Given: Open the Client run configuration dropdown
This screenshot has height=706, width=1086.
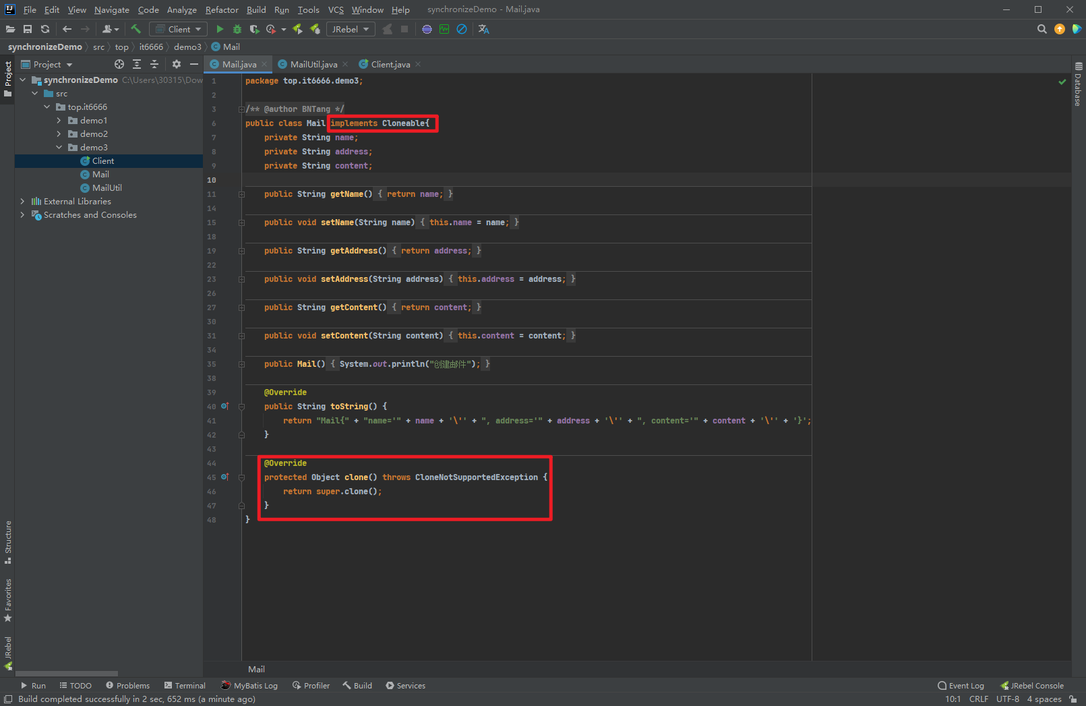Looking at the screenshot, I should coord(179,29).
